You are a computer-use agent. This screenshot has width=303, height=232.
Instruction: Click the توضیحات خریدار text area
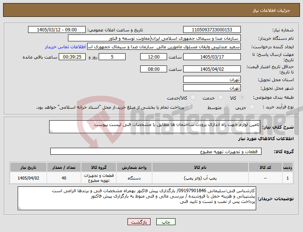point(137,198)
